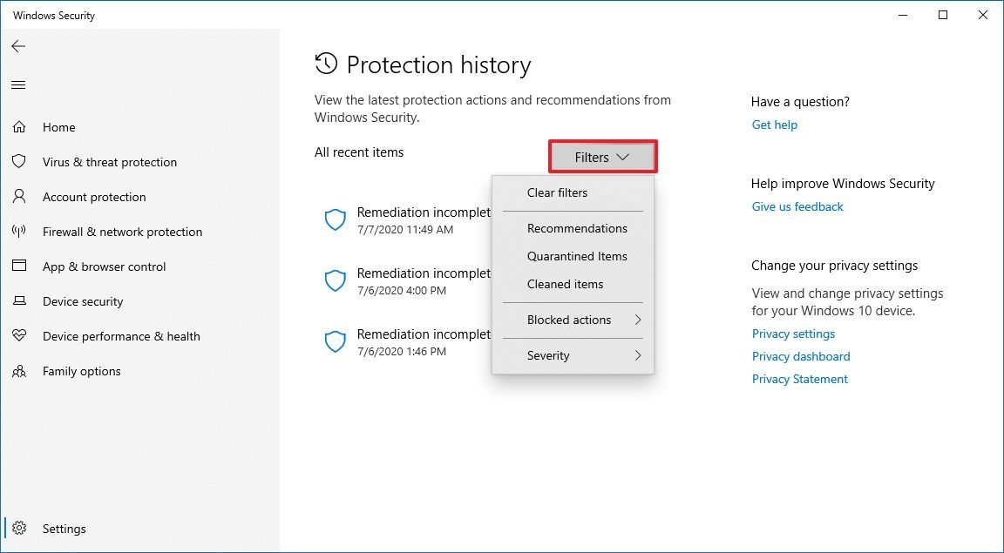The image size is (1004, 553).
Task: Navigate back using the arrow icon
Action: [18, 46]
